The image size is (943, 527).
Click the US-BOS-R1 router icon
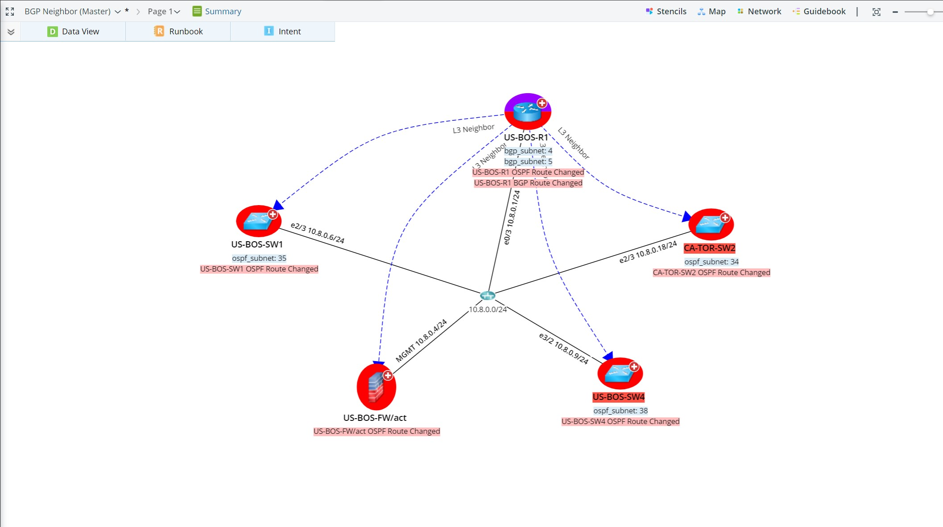(526, 112)
